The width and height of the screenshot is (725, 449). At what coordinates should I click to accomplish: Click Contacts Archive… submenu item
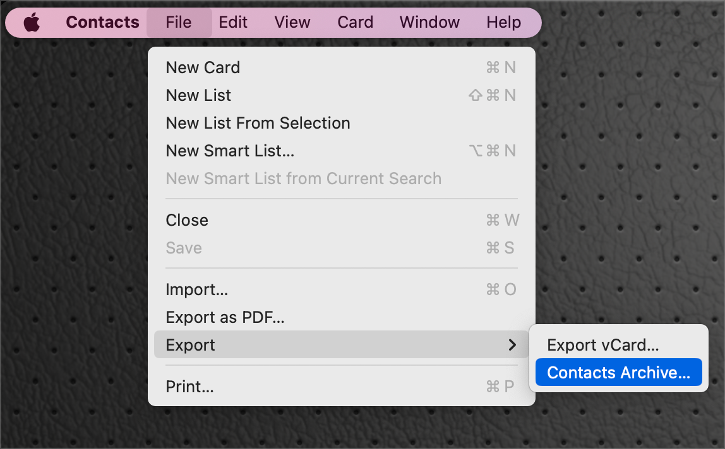pos(618,373)
